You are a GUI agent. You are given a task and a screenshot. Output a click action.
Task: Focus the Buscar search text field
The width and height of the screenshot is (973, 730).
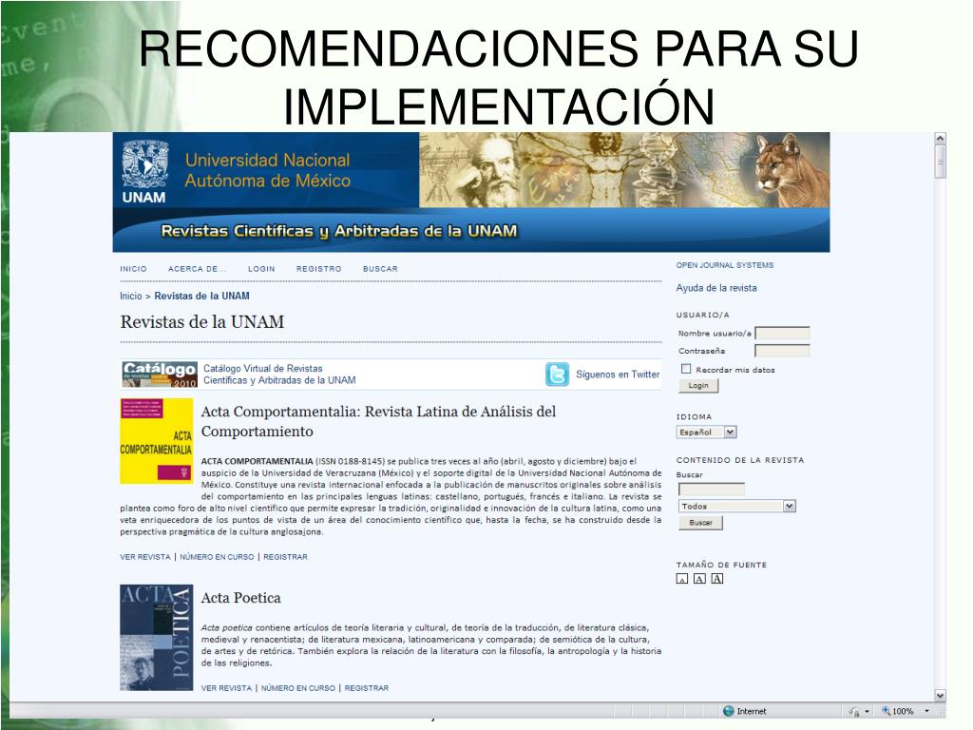click(x=711, y=490)
